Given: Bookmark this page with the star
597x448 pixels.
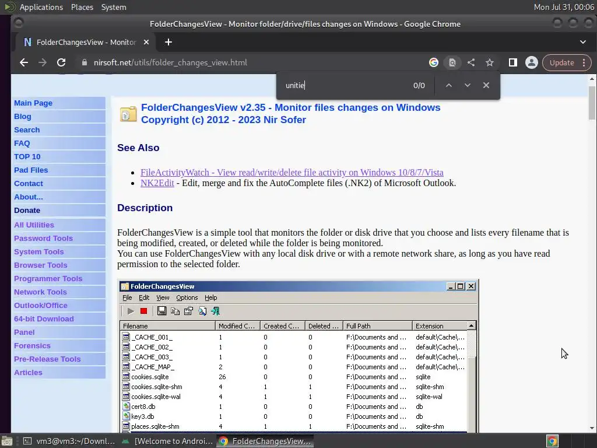Looking at the screenshot, I should tap(490, 62).
